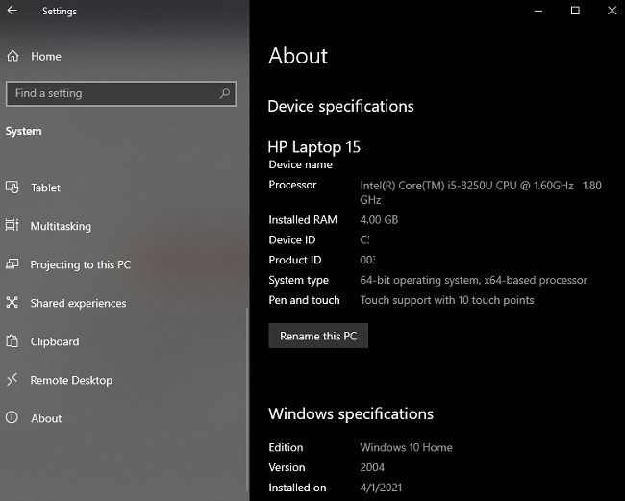This screenshot has width=625, height=501.
Task: Click the Device specifications heading
Action: point(340,107)
